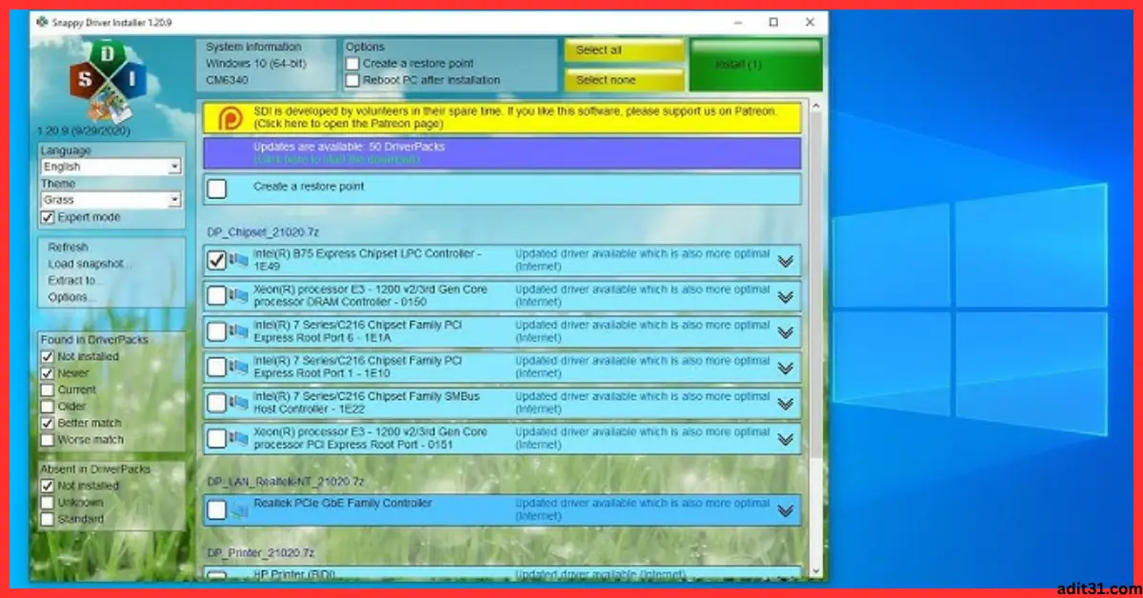Click Updates are available 50 DriverPacks banner
Screen dimensions: 1143x598
pos(502,153)
